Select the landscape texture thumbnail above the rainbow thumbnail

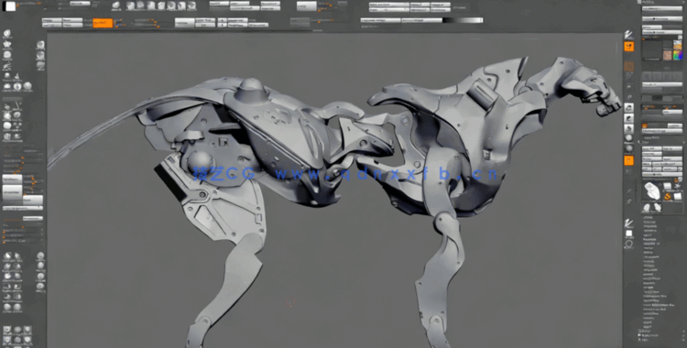pyautogui.click(x=678, y=45)
